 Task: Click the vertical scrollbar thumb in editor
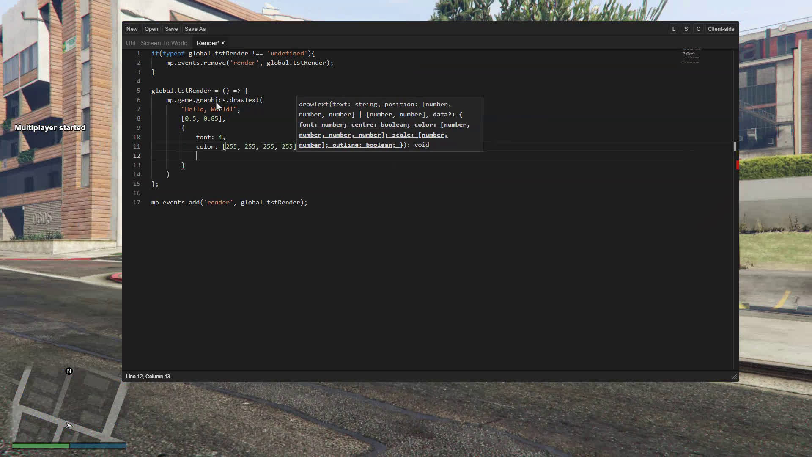[x=735, y=146]
